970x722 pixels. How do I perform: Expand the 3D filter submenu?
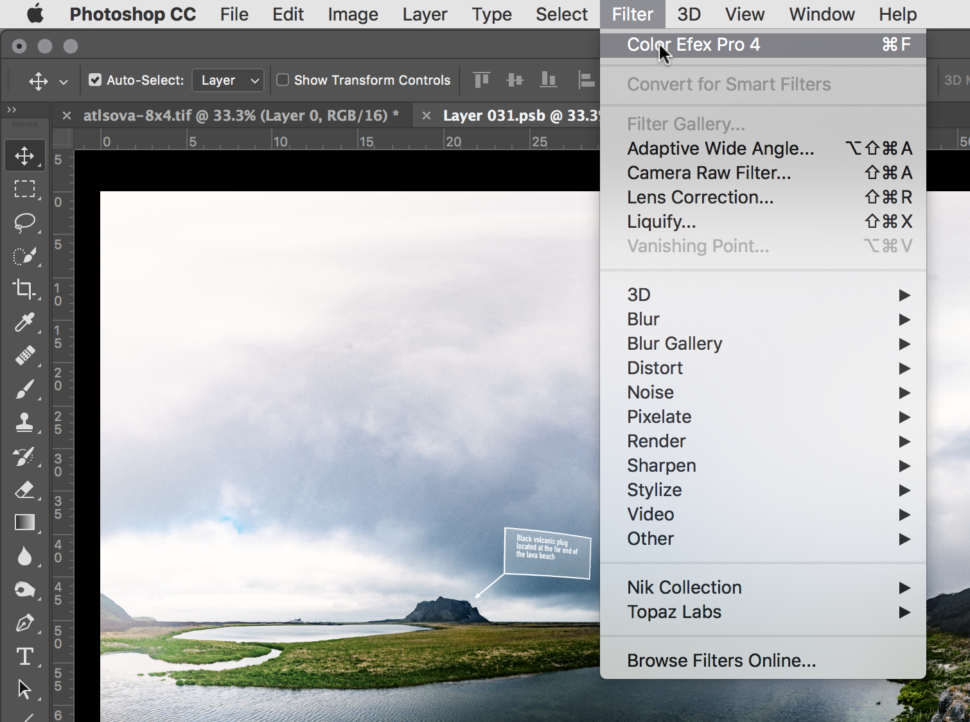(x=763, y=295)
